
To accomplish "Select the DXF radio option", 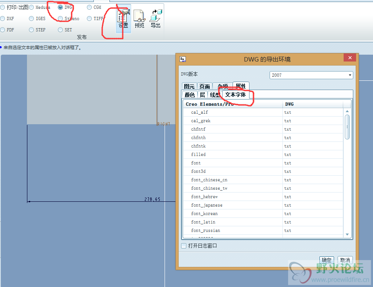I will tap(3, 18).
